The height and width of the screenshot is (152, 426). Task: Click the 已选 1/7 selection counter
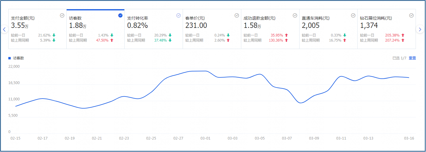(x=400, y=58)
